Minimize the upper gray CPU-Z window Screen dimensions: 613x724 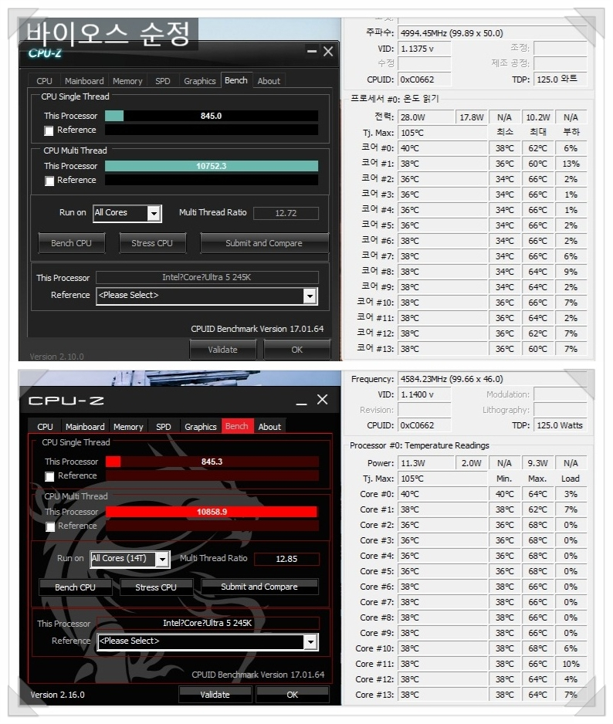tap(311, 52)
